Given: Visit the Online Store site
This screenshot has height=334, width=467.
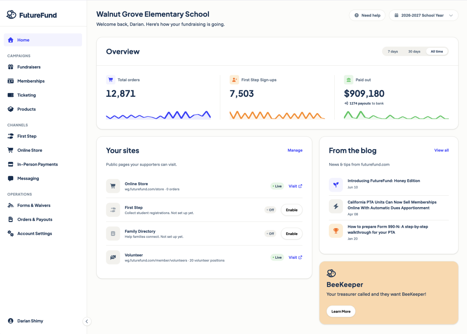Looking at the screenshot, I should pyautogui.click(x=295, y=186).
